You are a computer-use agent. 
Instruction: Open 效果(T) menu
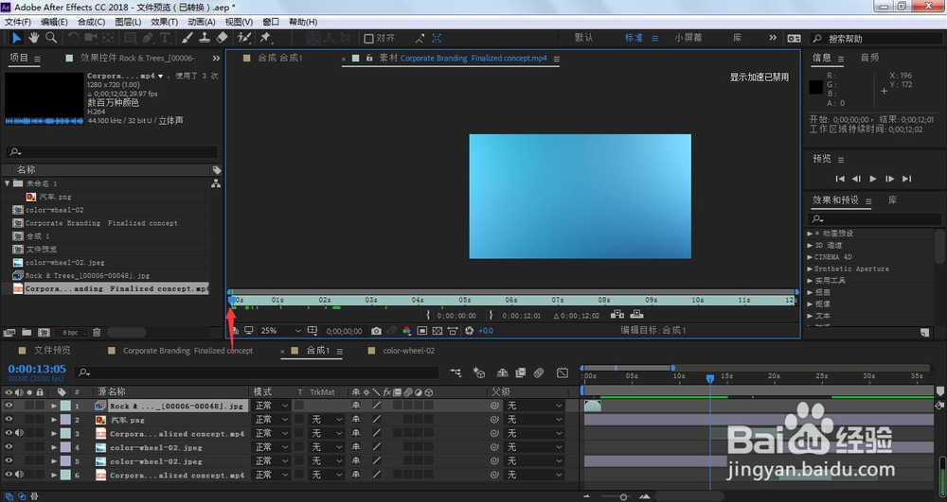point(164,22)
